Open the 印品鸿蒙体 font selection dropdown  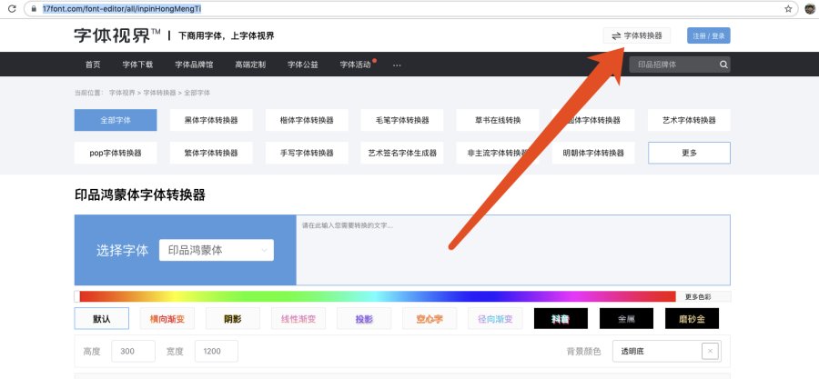pyautogui.click(x=216, y=250)
